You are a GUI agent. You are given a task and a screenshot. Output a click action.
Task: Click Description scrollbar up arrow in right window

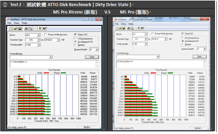[x=205, y=61]
